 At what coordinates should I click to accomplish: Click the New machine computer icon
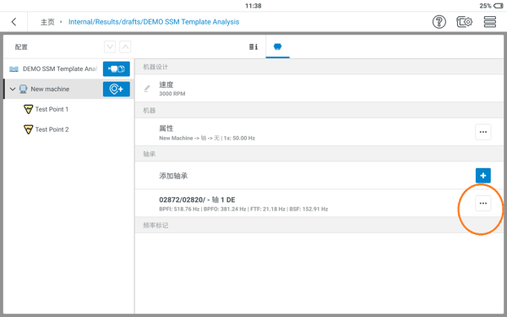click(x=23, y=89)
